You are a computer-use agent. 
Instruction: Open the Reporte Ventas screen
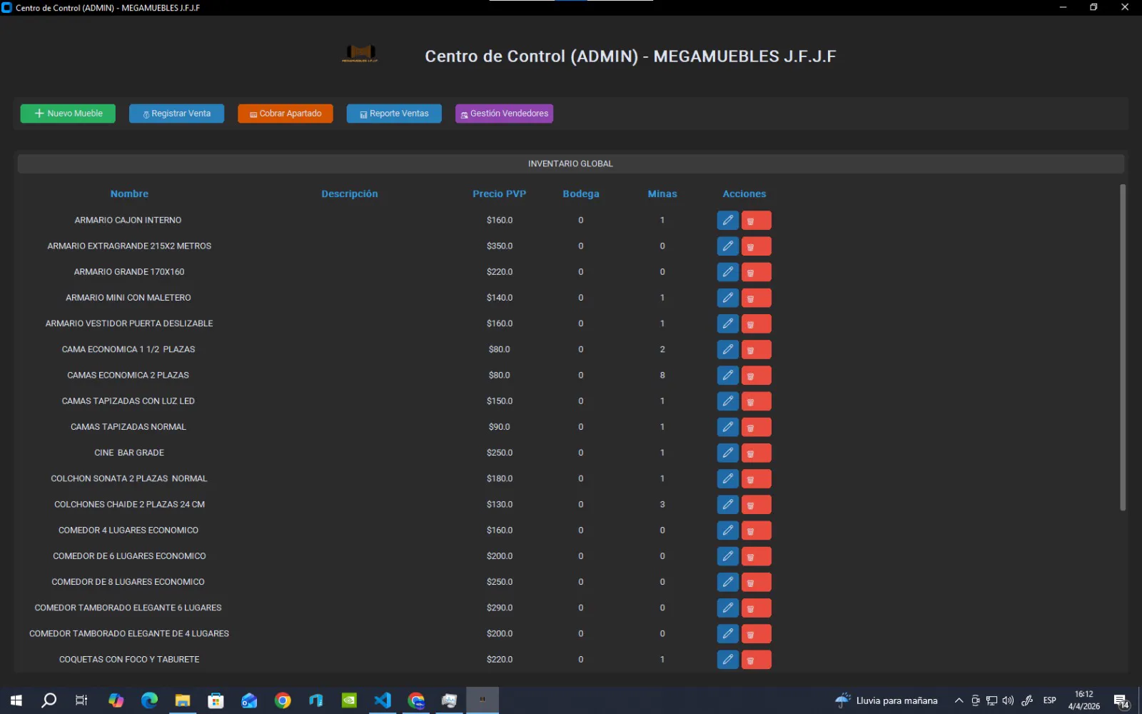(393, 113)
